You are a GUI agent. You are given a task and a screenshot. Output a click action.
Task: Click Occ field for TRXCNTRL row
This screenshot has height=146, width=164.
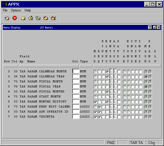[x=76, y=116]
